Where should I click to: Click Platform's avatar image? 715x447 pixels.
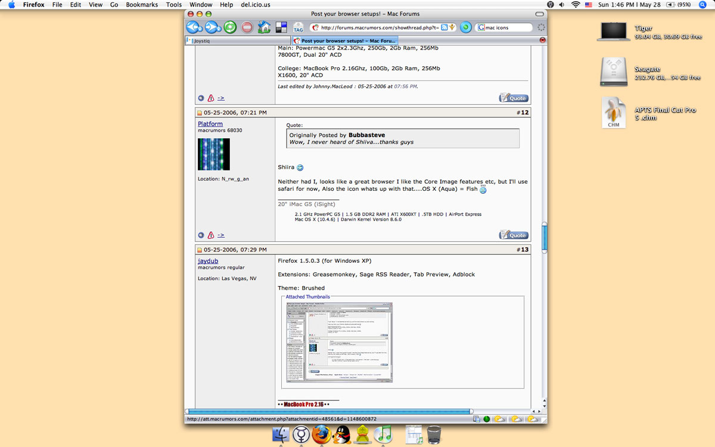[x=214, y=154]
